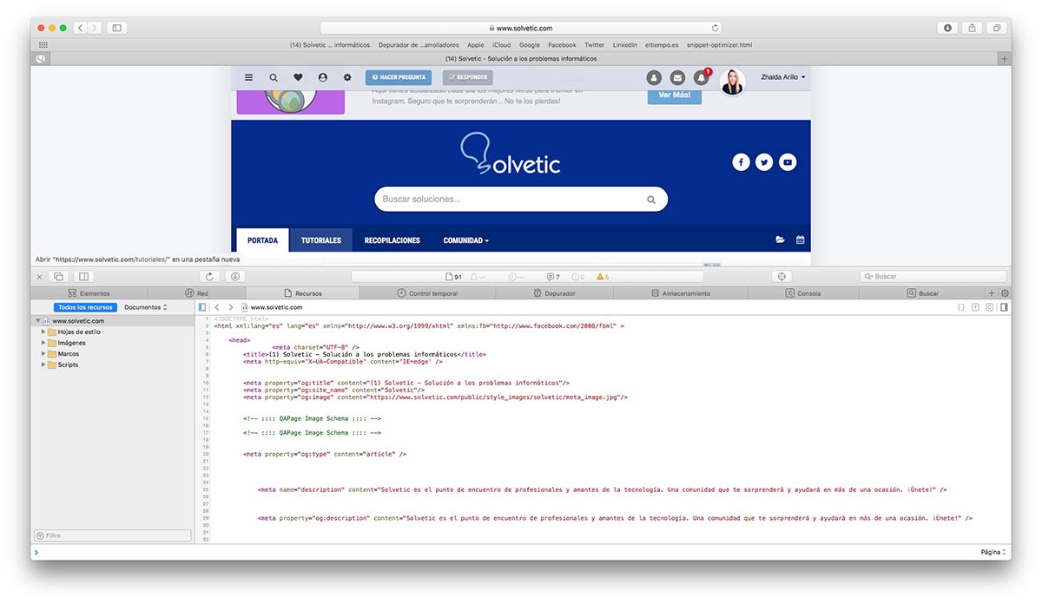1042x604 pixels.
Task: Open the RECOPILACIONES tab
Action: (x=392, y=240)
